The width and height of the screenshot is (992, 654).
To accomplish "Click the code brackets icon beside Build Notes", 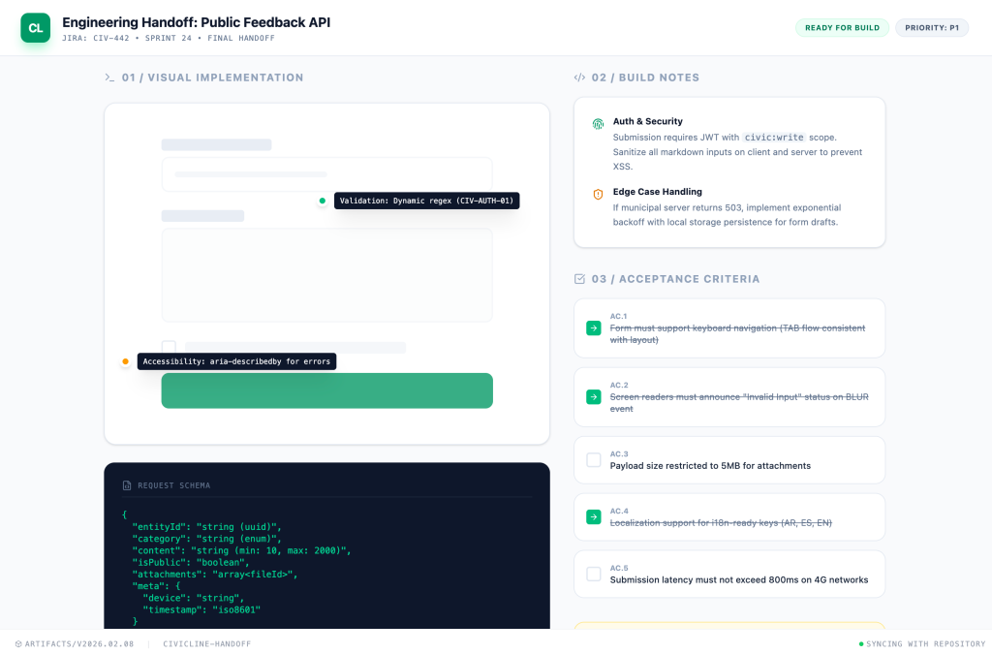I will [x=579, y=78].
